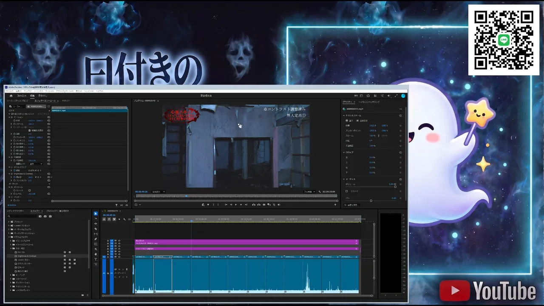Image resolution: width=544 pixels, height=306 pixels.
Task: Open the blue user profile avatar
Action: click(403, 96)
